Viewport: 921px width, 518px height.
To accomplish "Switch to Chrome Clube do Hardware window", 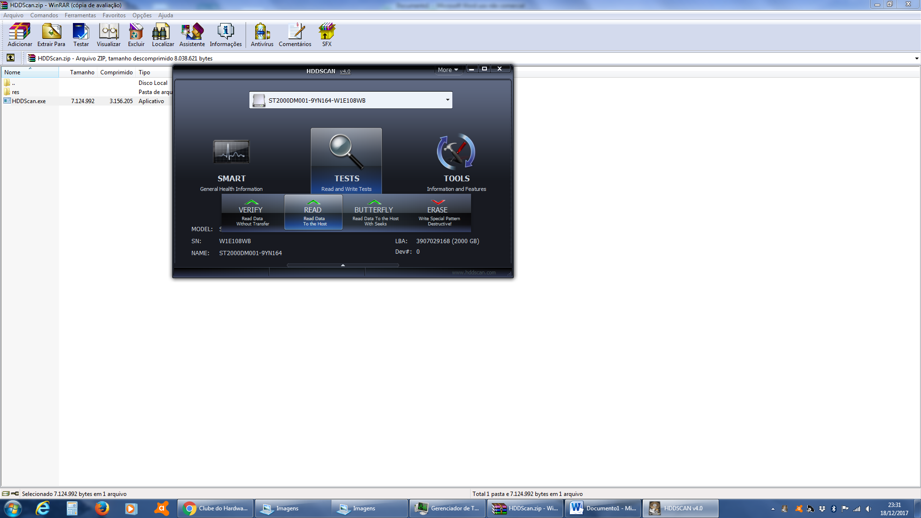I will tap(215, 508).
